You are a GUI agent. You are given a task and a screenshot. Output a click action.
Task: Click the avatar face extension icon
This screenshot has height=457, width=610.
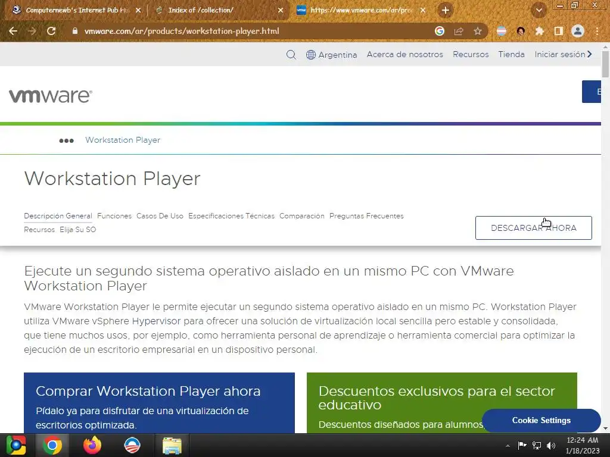pyautogui.click(x=521, y=31)
